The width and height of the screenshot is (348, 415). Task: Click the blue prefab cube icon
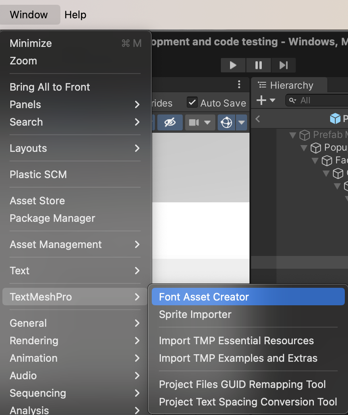[335, 118]
